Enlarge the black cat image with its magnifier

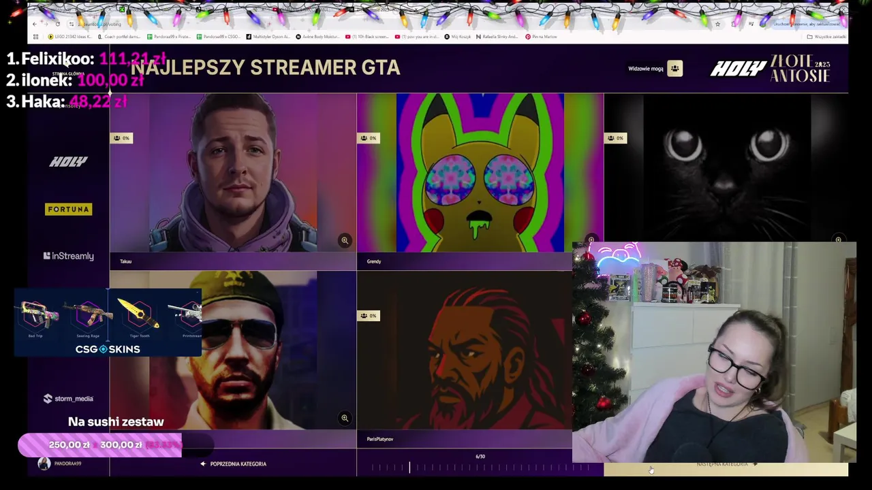pos(838,240)
